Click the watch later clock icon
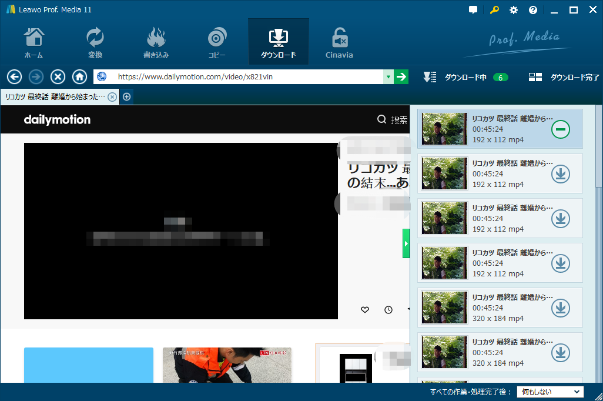This screenshot has width=603, height=401. tap(388, 310)
